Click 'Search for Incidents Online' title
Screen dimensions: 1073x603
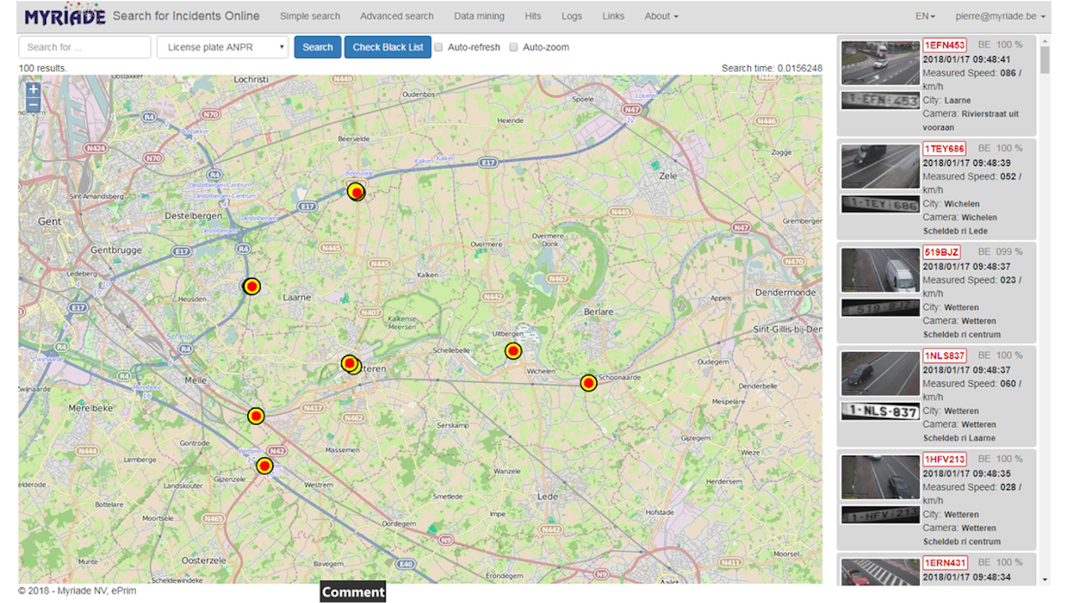point(186,16)
